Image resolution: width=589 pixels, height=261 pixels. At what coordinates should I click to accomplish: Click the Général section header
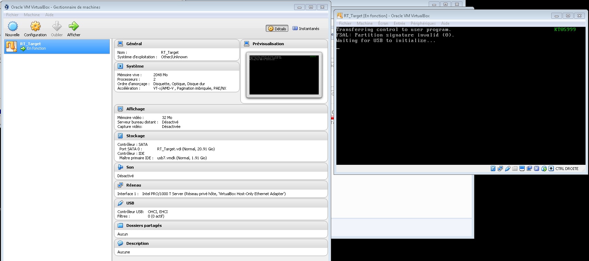click(x=177, y=44)
